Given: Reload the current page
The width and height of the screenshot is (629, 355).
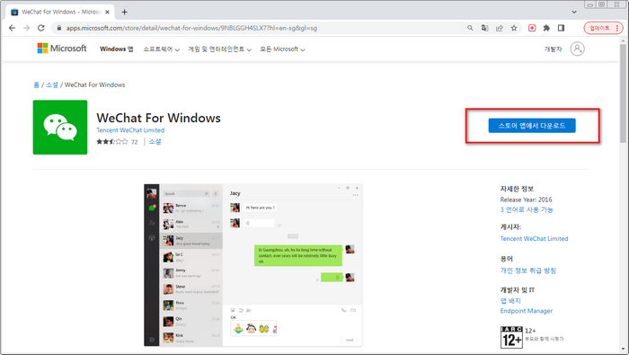Looking at the screenshot, I should (x=41, y=28).
